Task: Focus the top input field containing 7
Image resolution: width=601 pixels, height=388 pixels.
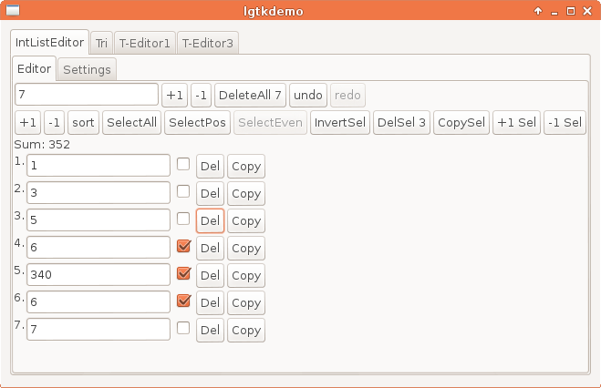Action: pos(87,94)
